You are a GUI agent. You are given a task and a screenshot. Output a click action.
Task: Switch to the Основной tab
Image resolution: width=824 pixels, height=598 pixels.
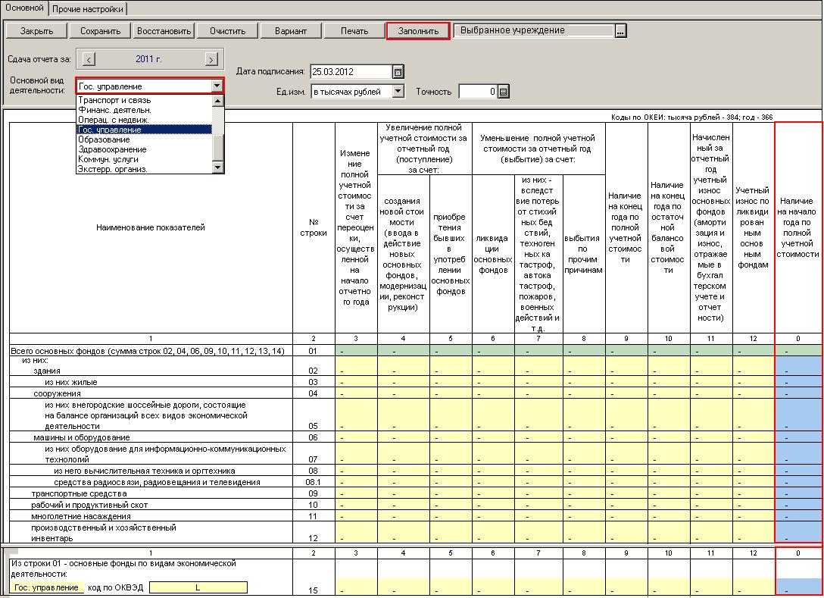click(24, 8)
